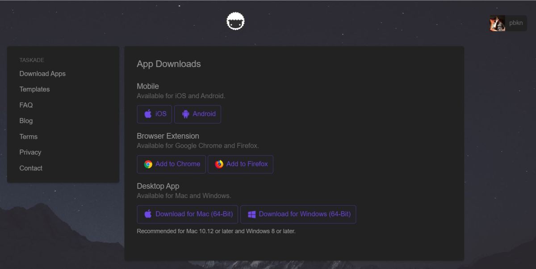Click the Apple icon on the Mac download button
536x269 pixels.
[x=148, y=214]
